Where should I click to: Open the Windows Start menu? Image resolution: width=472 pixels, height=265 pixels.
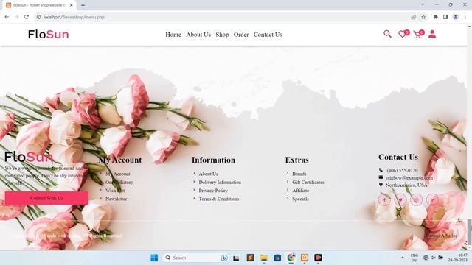(154, 258)
